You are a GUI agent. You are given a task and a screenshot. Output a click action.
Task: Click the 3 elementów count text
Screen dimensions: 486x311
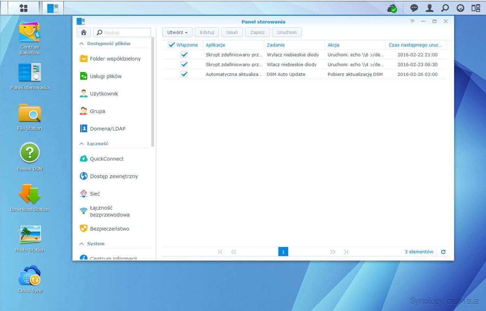419,252
